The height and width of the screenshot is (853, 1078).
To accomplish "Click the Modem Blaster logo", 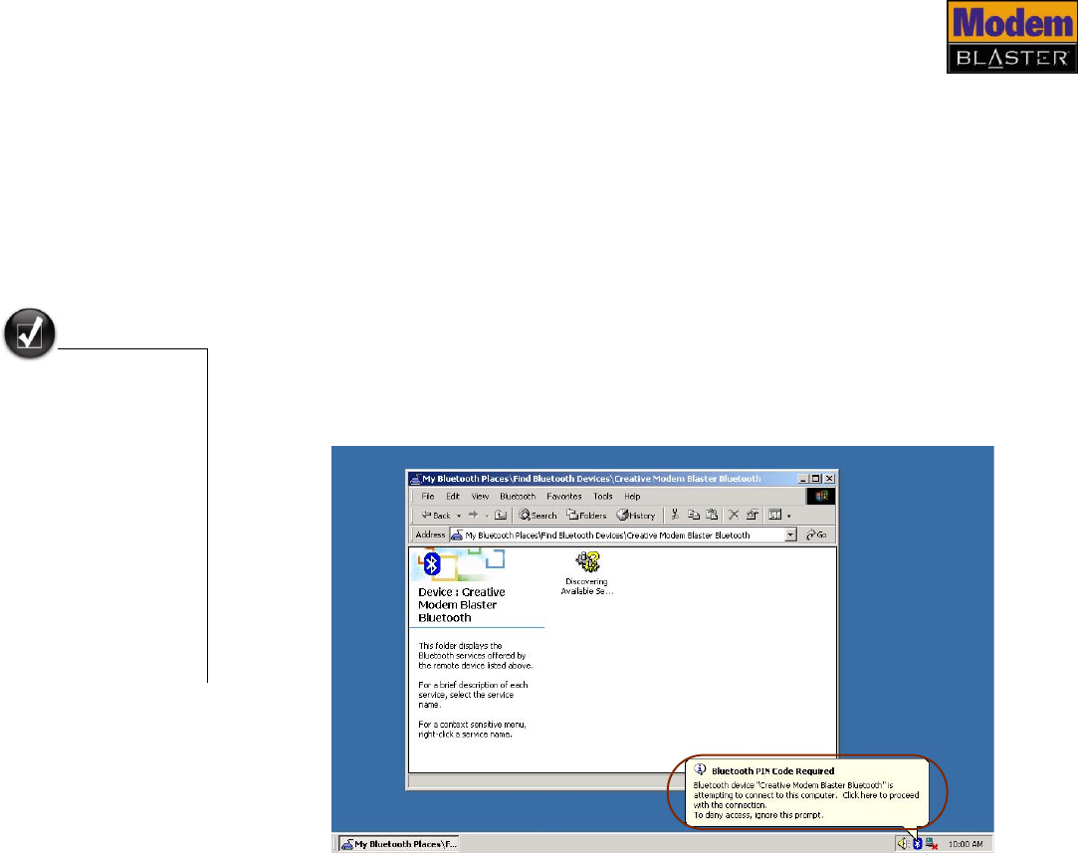I will tap(1012, 37).
